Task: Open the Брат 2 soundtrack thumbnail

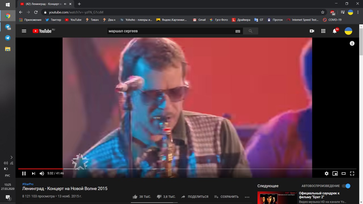Action: (x=277, y=198)
